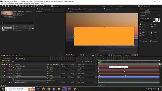Select the Clone Stamp tool

(34, 6)
